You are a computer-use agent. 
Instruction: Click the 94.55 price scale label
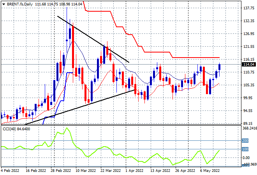click(x=249, y=111)
